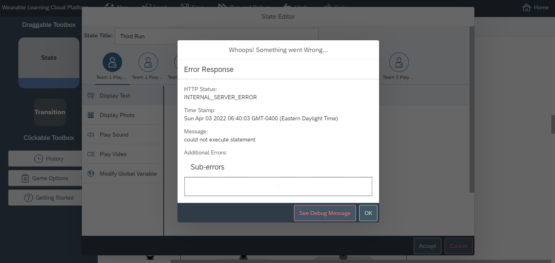Select the Display Photo action
Image resolution: width=555 pixels, height=263 pixels.
pos(117,115)
